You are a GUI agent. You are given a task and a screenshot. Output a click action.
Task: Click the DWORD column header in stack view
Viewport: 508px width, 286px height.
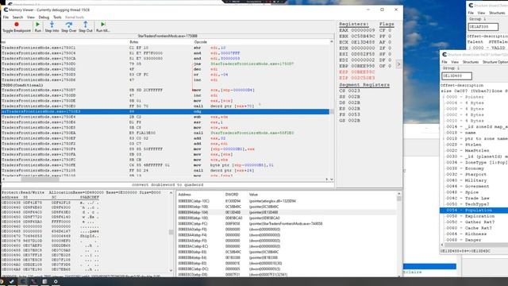pyautogui.click(x=232, y=195)
